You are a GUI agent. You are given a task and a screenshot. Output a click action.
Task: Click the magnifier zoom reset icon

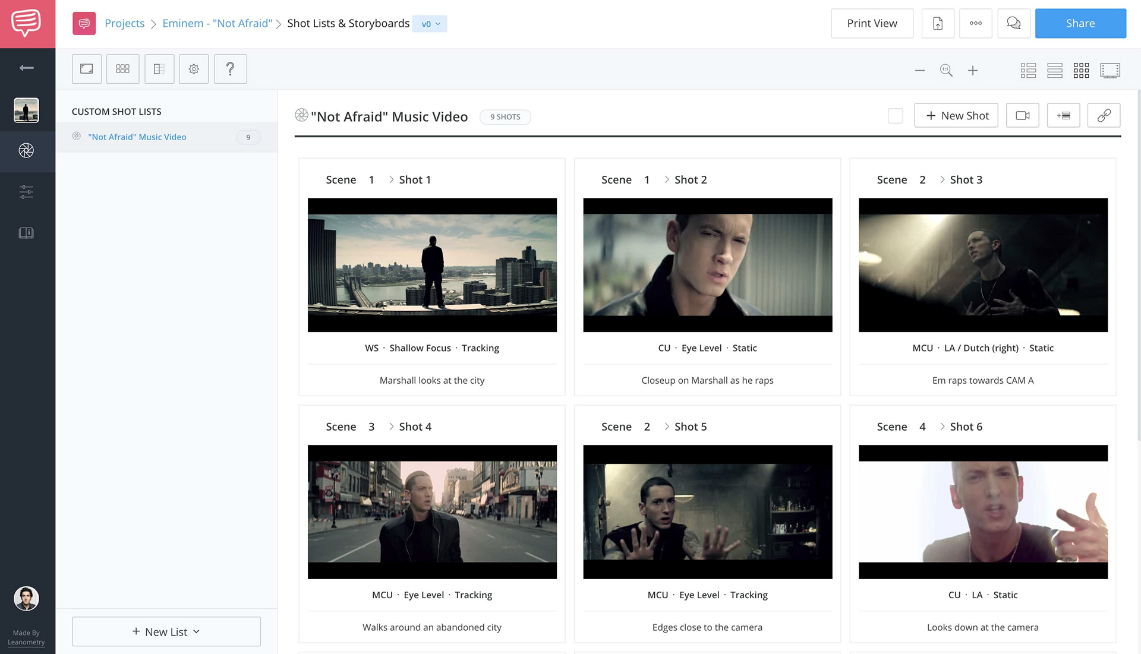pos(946,71)
